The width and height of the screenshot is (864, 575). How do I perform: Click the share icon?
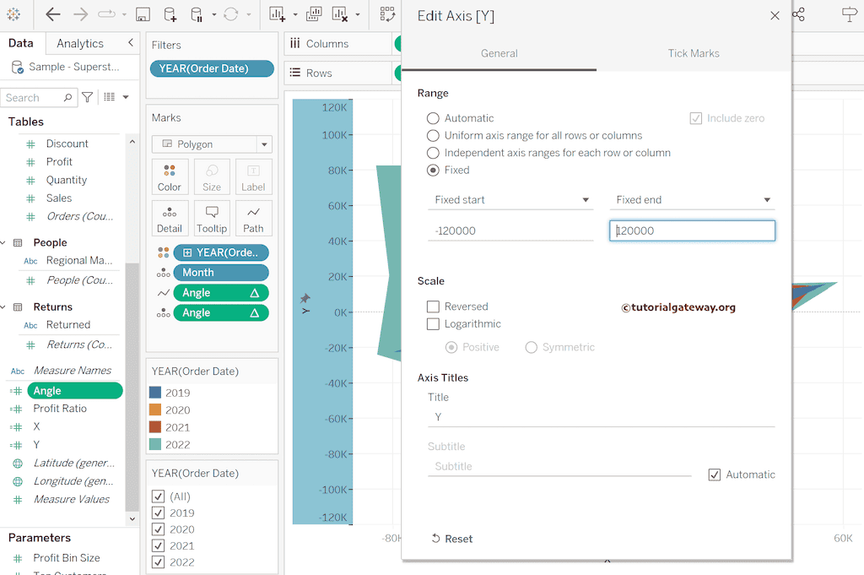pyautogui.click(x=798, y=14)
